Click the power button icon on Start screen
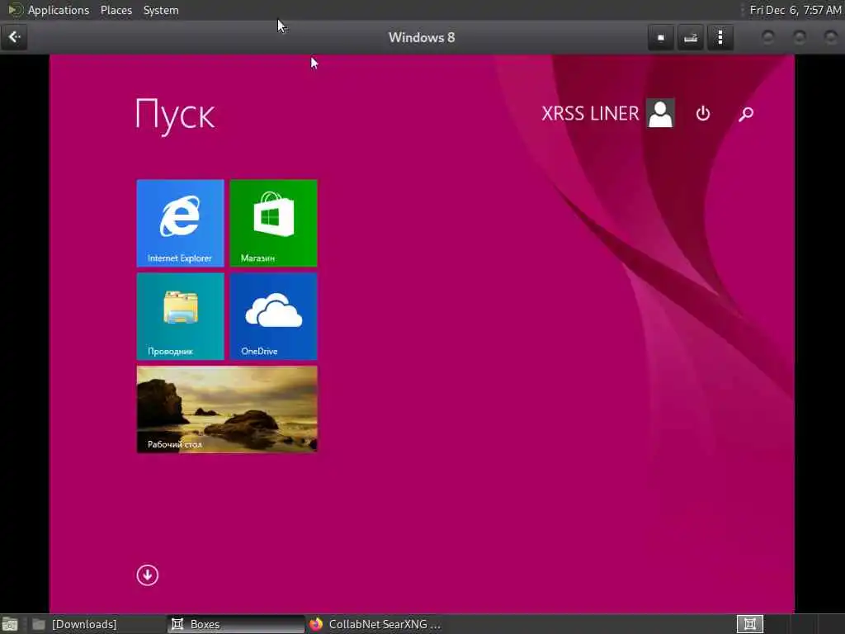This screenshot has height=634, width=845. (x=703, y=114)
